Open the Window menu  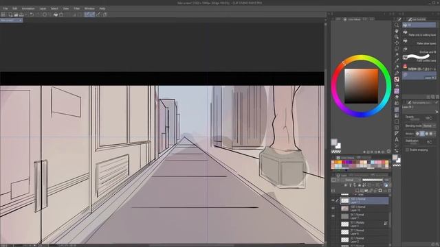pyautogui.click(x=89, y=9)
